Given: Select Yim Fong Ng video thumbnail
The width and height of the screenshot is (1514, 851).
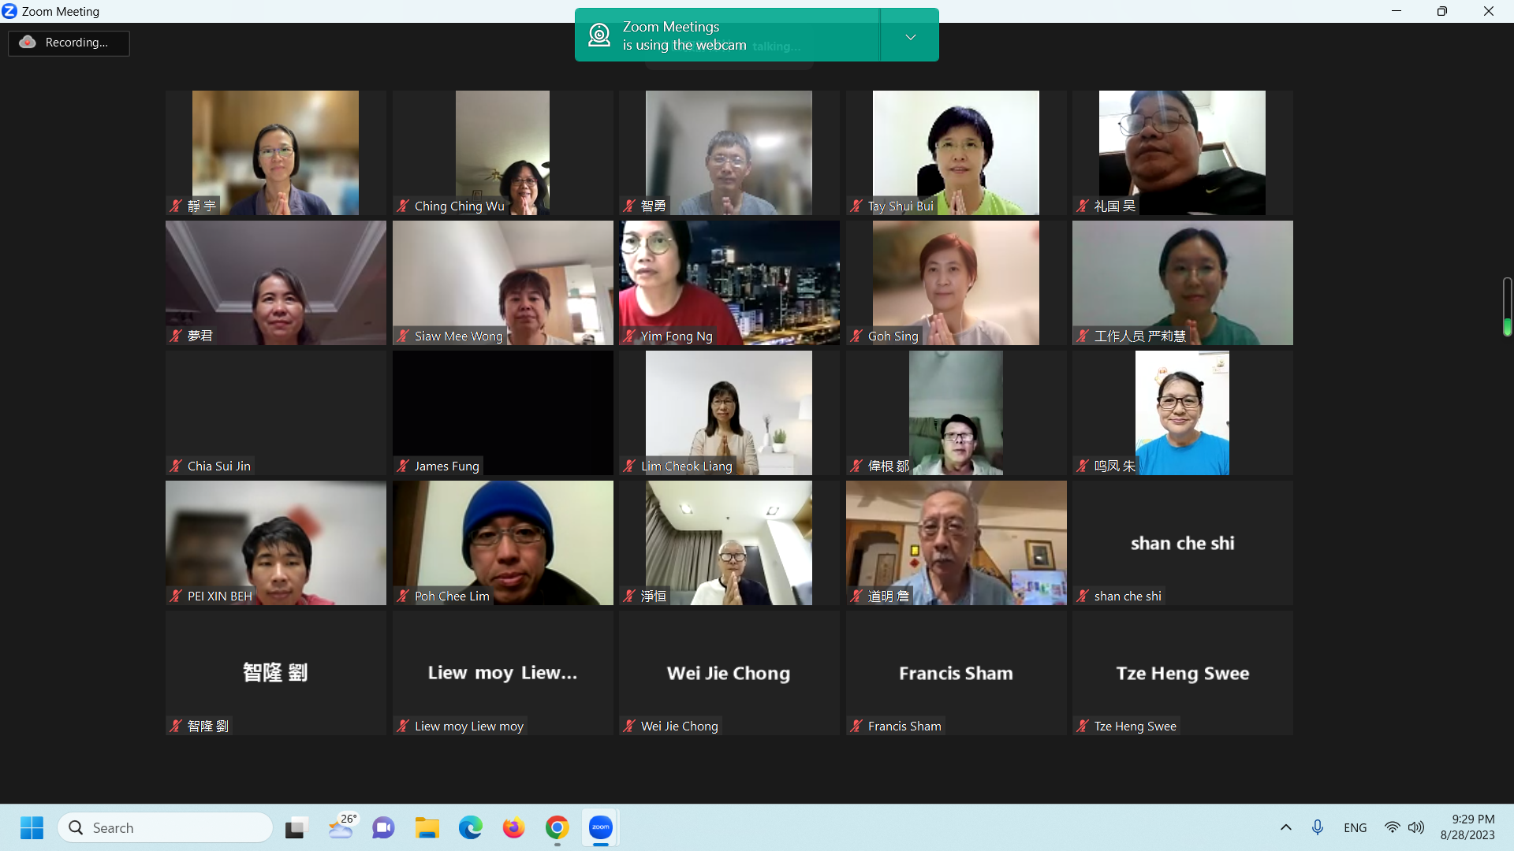Looking at the screenshot, I should [x=729, y=282].
